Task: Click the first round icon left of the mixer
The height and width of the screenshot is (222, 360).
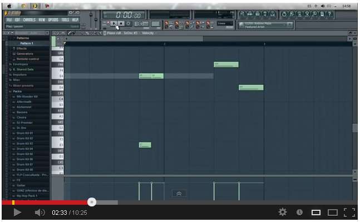Action: pos(243,14)
